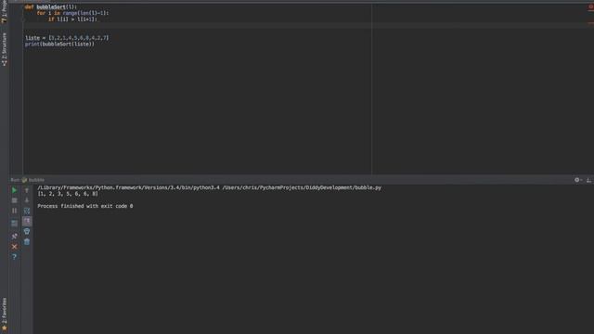Image resolution: width=594 pixels, height=334 pixels.
Task: Open help with the question mark icon
Action: 15,257
